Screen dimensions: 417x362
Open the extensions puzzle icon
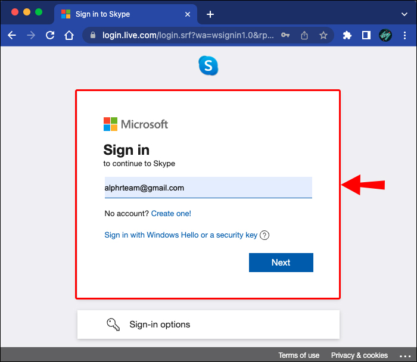tap(347, 35)
